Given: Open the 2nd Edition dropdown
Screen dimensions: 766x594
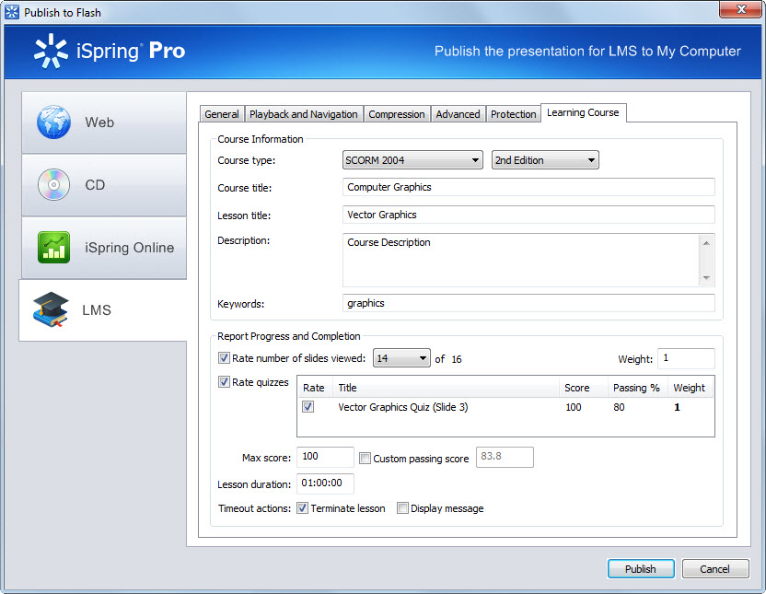Looking at the screenshot, I should point(545,160).
